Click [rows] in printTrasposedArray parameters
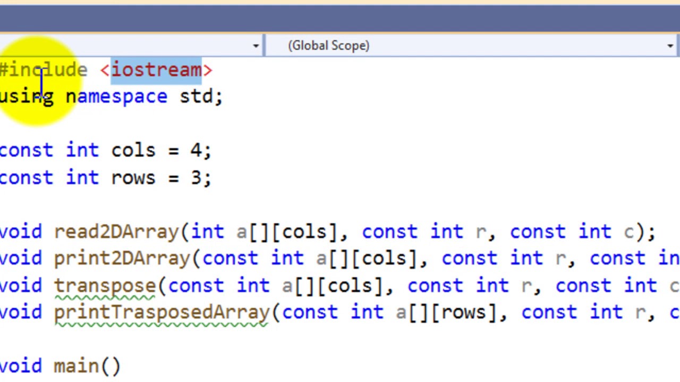680x382 pixels. pyautogui.click(x=464, y=312)
